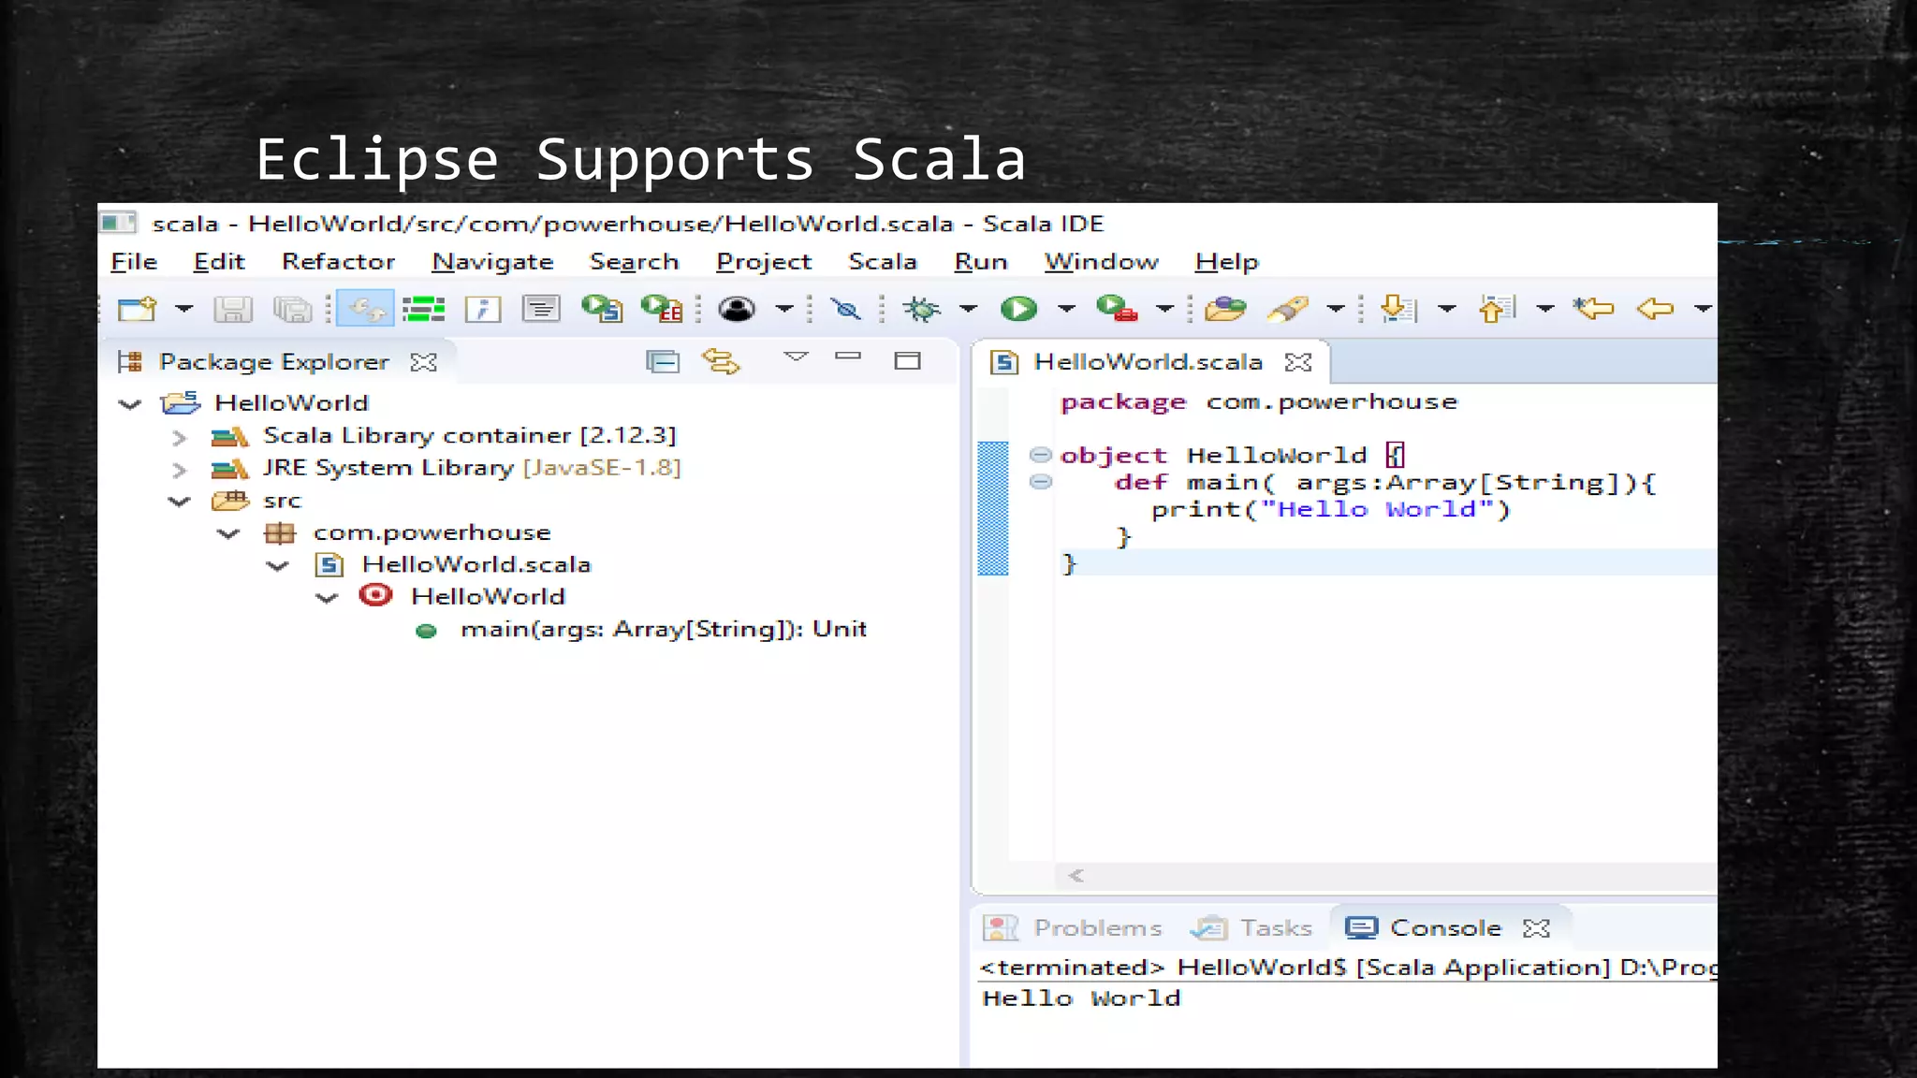Expand Scala Library container node
Viewport: 1917px width, 1078px height.
pos(180,437)
